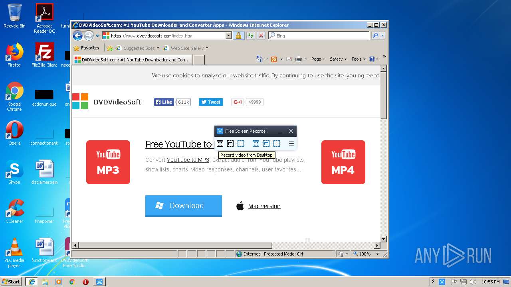The height and width of the screenshot is (287, 511).
Task: Open the Windows Start button
Action: (11, 281)
